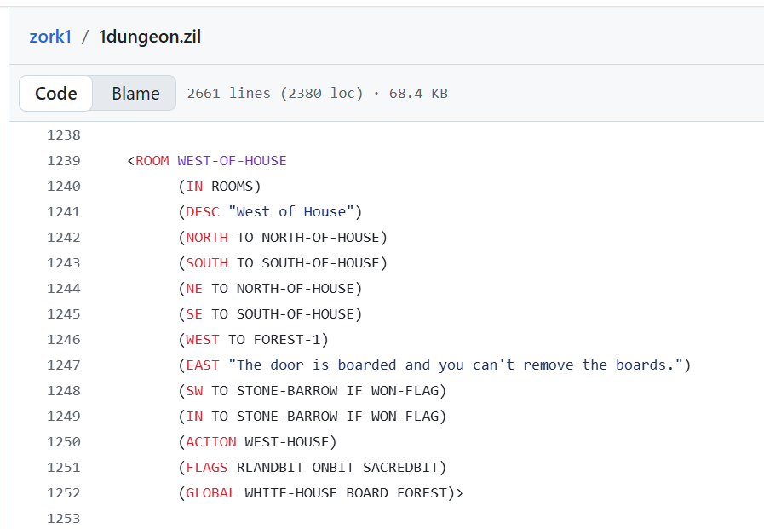Screen dimensions: 764x529
Task: Open the zork1 repository breadcrumb link
Action: click(x=50, y=37)
